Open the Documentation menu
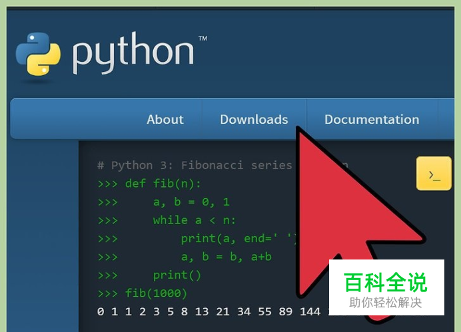The image size is (461, 332). point(372,119)
